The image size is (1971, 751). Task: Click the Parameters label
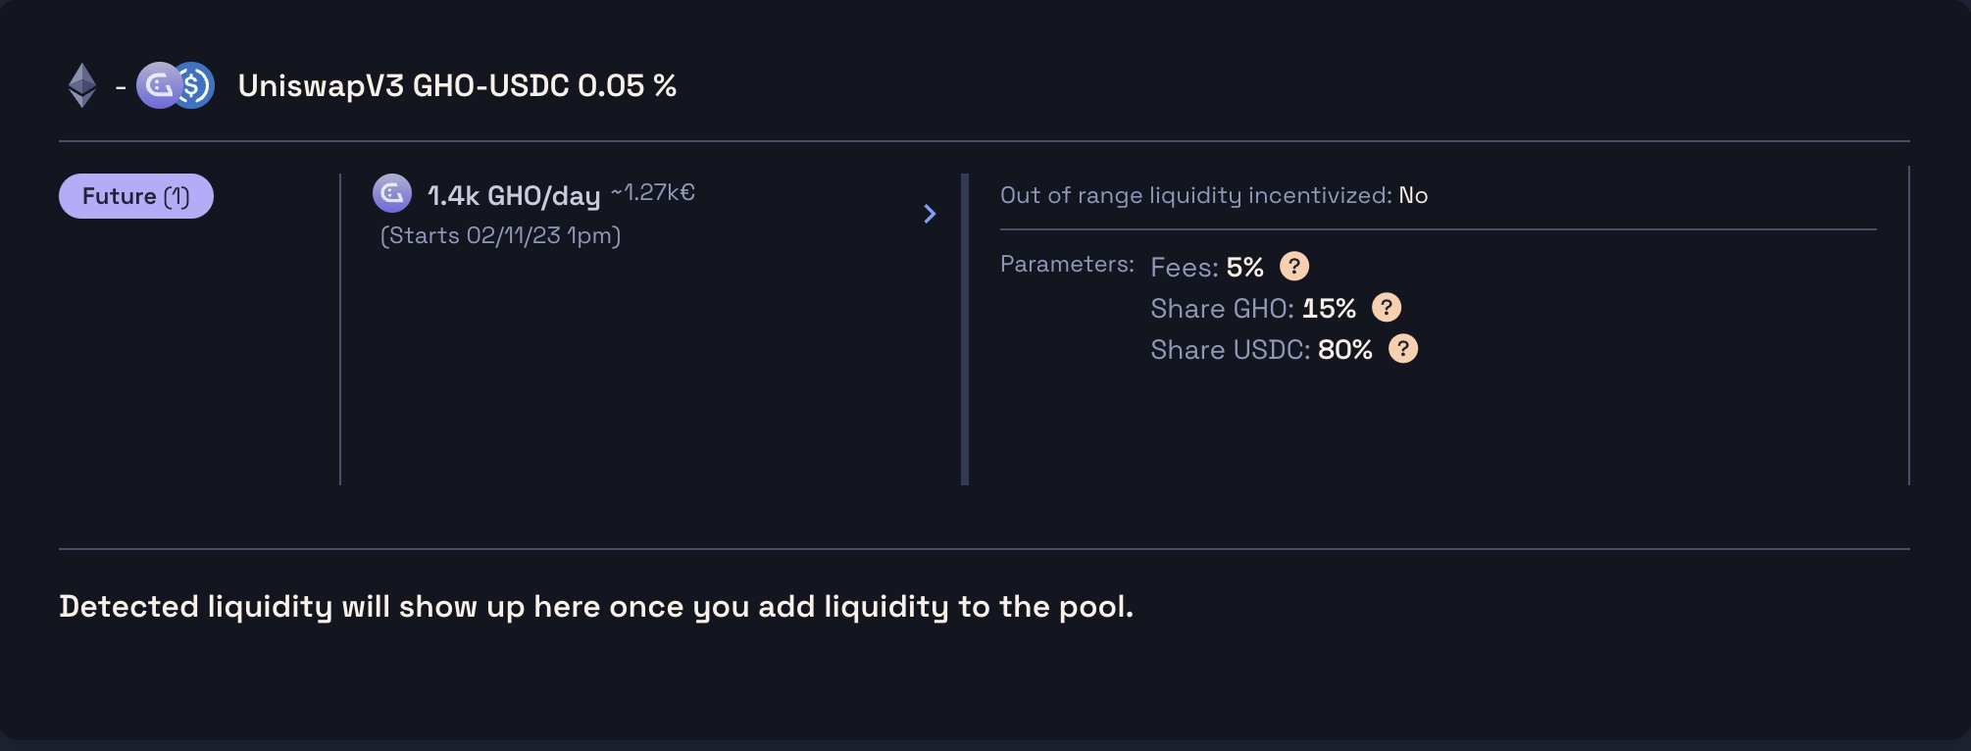[x=1066, y=264]
